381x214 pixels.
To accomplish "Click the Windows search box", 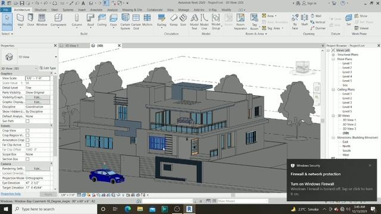I will [x=54, y=209].
